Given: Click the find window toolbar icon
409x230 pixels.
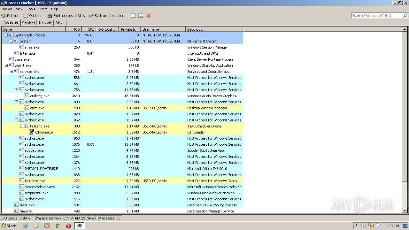Looking at the screenshot, I should pyautogui.click(x=133, y=16).
